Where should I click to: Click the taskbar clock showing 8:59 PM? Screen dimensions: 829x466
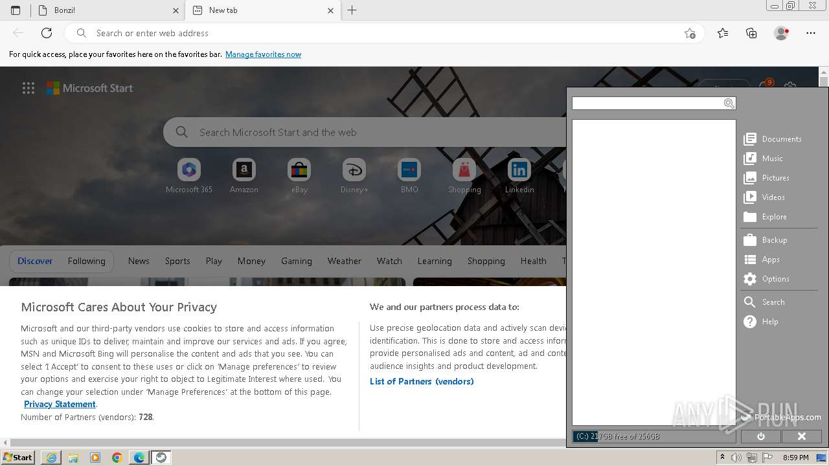(x=795, y=458)
